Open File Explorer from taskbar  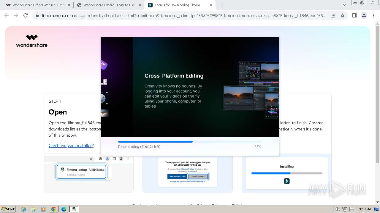tap(34, 209)
